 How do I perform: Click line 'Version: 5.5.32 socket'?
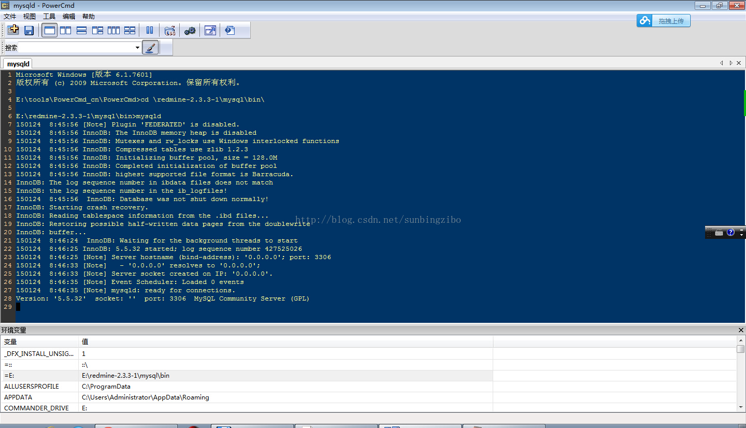(163, 298)
